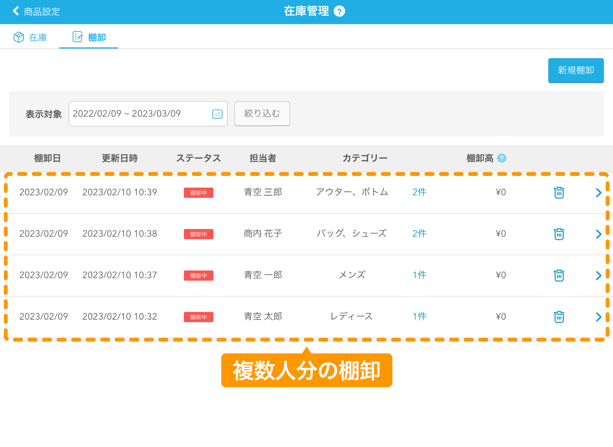Click the 棚卸中 badge in the 10:39 row

(199, 193)
